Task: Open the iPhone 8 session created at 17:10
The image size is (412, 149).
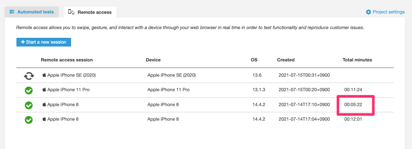Action: (x=63, y=105)
